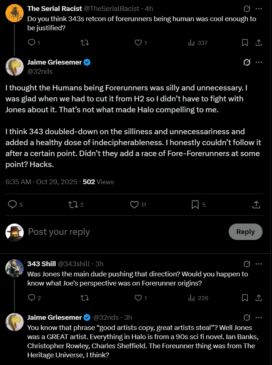Repost Jaime's main post with 2 reposts
Image resolution: width=272 pixels, height=365 pixels.
pyautogui.click(x=73, y=205)
